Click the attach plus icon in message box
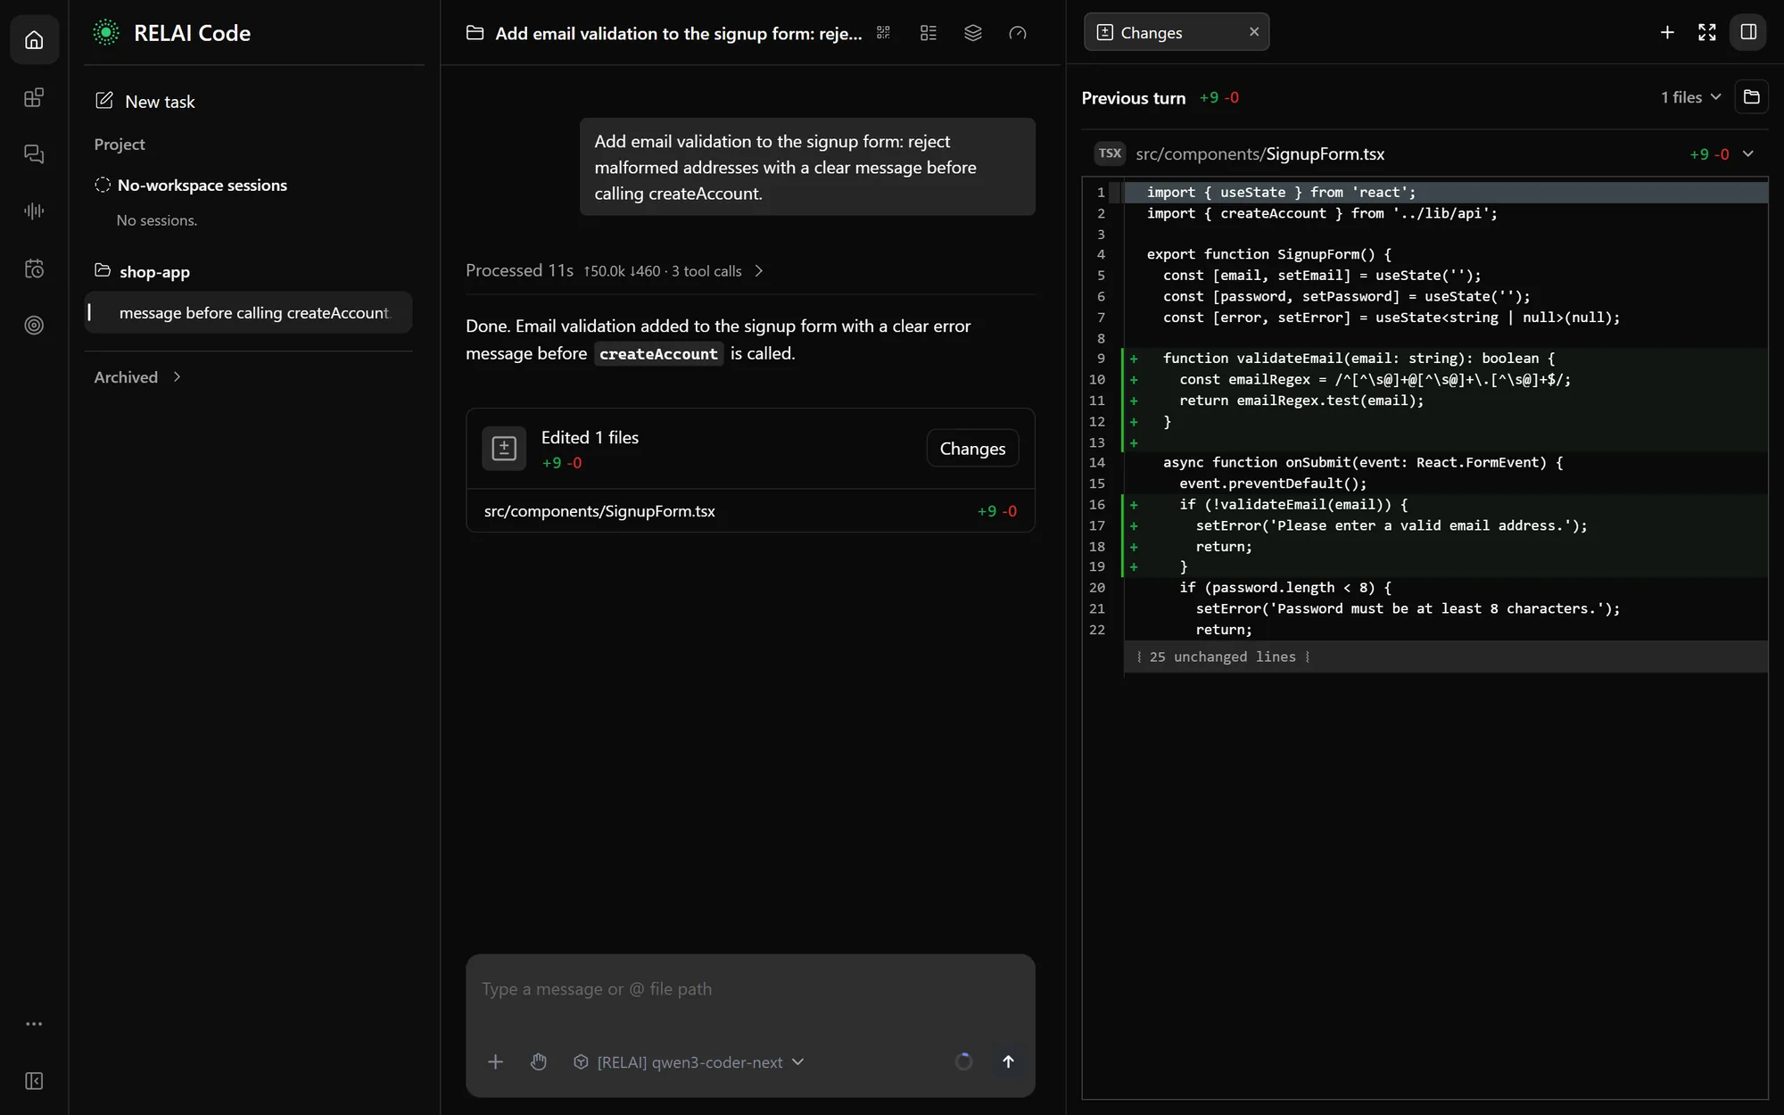The image size is (1784, 1115). point(495,1061)
